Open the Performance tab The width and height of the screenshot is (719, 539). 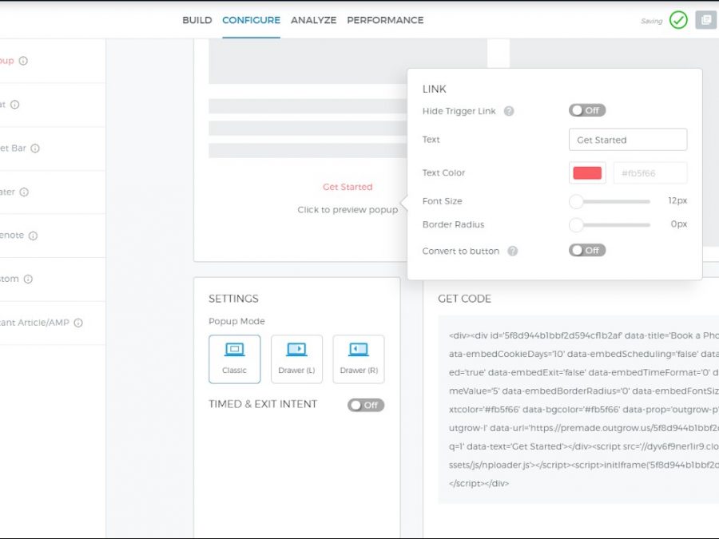click(385, 20)
